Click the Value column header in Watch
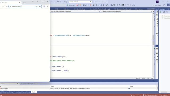 52,86
